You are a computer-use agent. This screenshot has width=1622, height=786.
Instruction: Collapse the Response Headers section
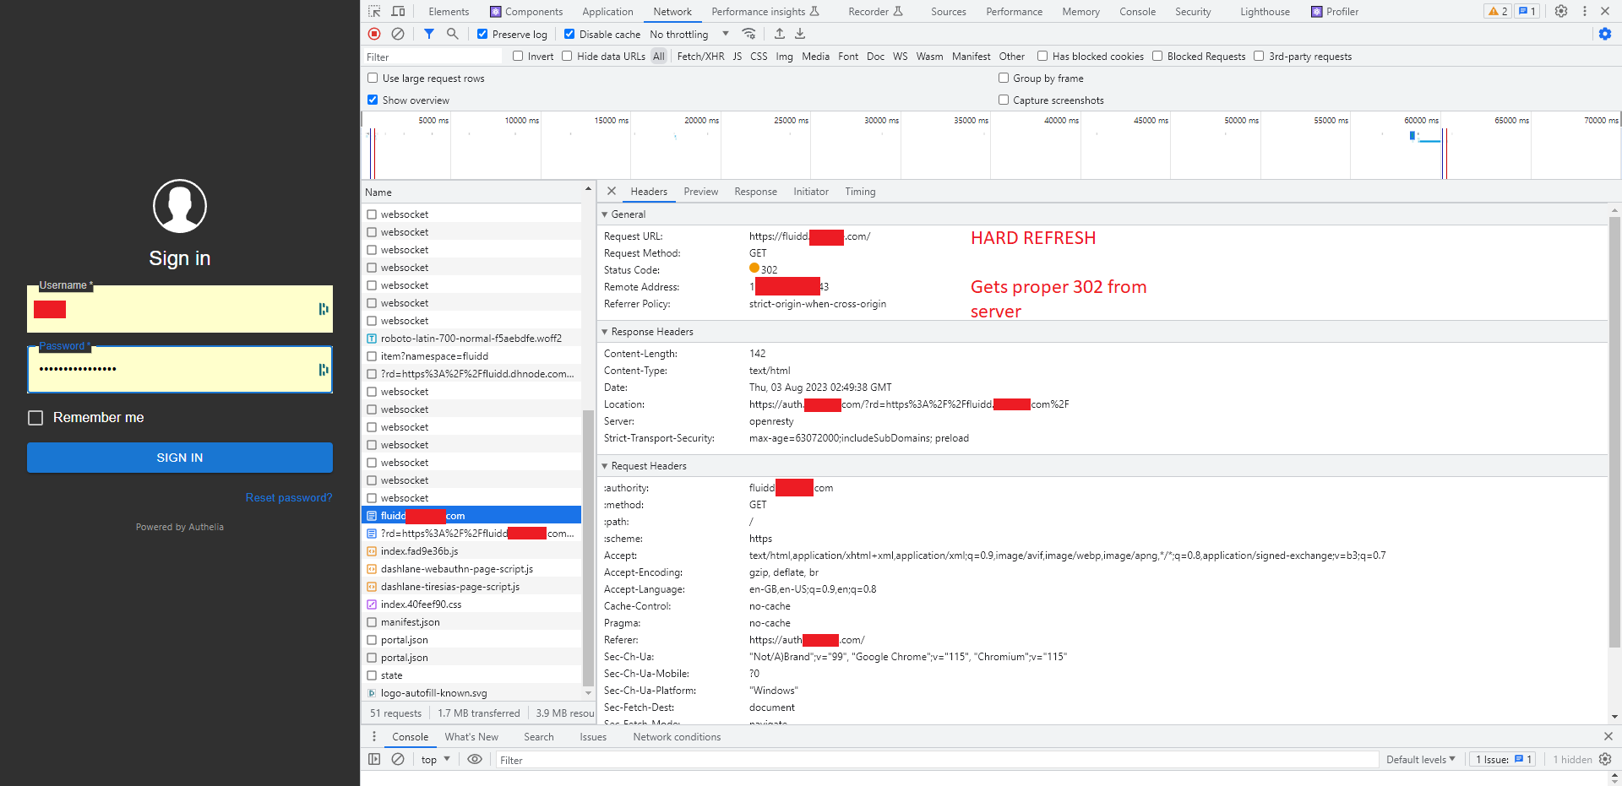click(605, 331)
